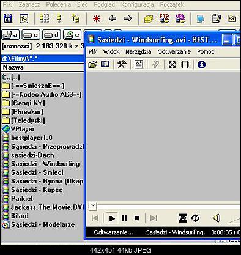Screen dimensions: 241x255
Task: Open the info icon in BESTplayer
Action: pos(201,65)
